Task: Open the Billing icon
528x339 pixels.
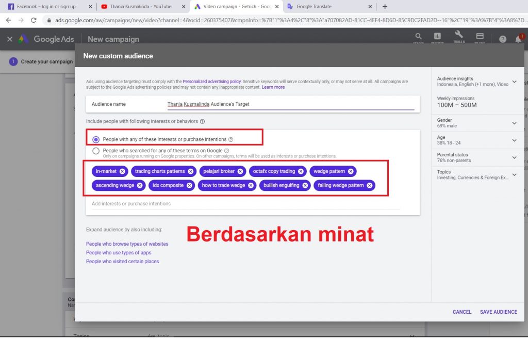Action: 480,38
